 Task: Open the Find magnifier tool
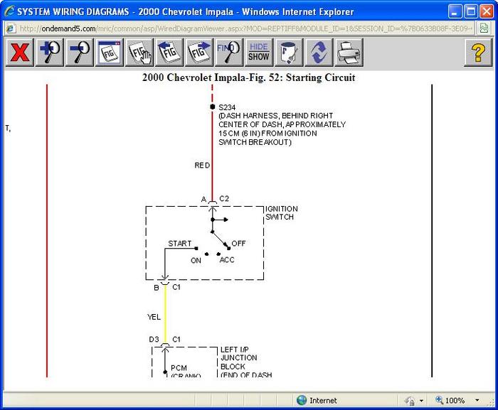229,53
